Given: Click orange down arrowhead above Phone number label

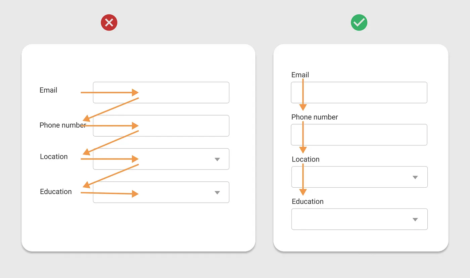Looking at the screenshot, I should (303, 107).
